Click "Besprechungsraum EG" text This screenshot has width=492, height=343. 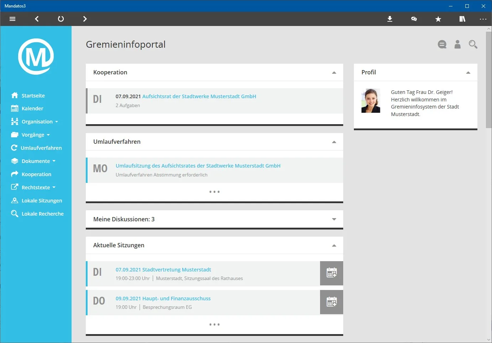[x=167, y=307]
